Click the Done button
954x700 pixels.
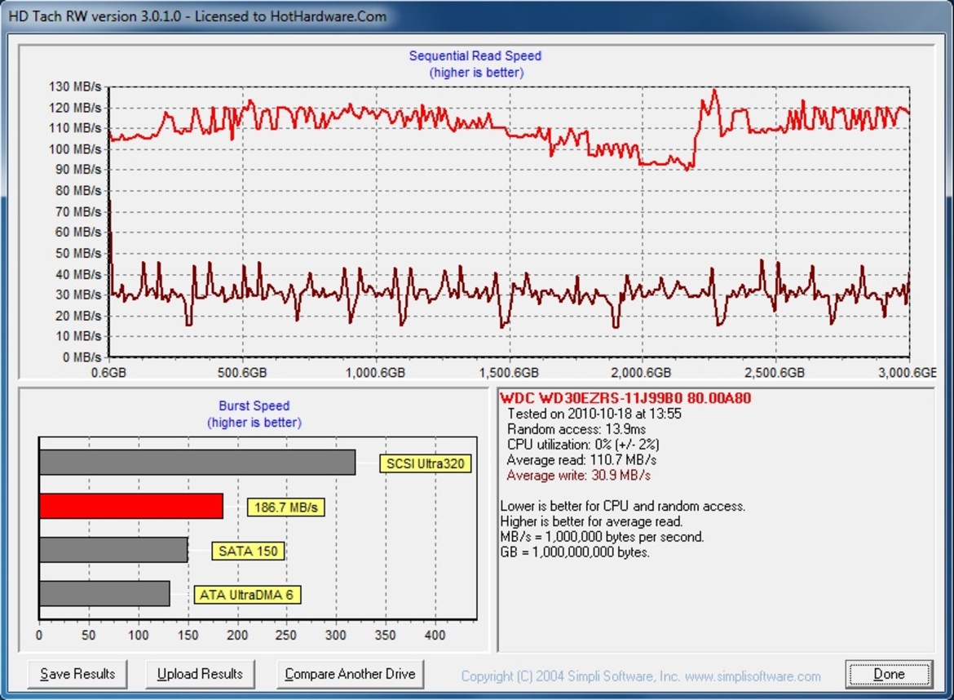pos(888,674)
